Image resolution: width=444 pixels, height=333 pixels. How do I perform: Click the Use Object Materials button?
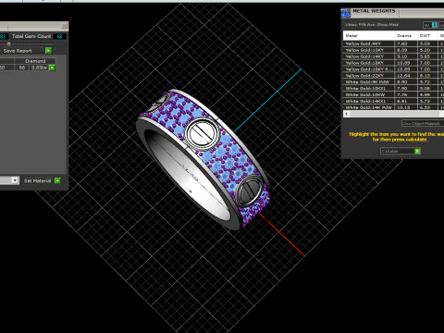click(423, 123)
